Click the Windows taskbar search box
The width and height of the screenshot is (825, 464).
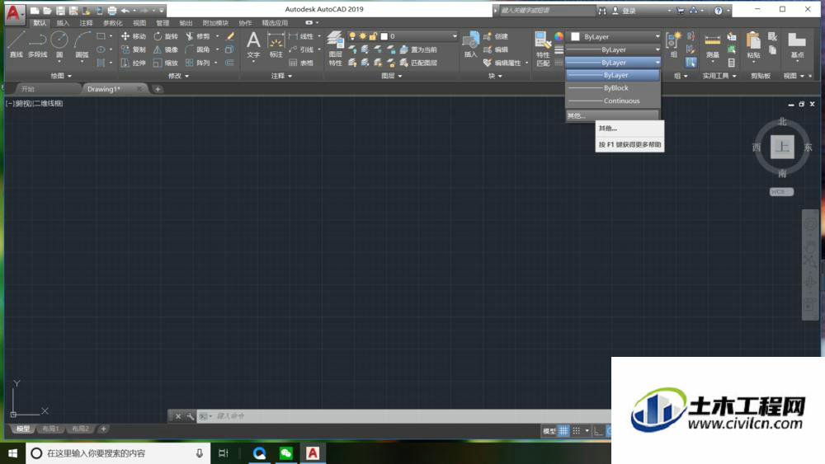pyautogui.click(x=118, y=453)
